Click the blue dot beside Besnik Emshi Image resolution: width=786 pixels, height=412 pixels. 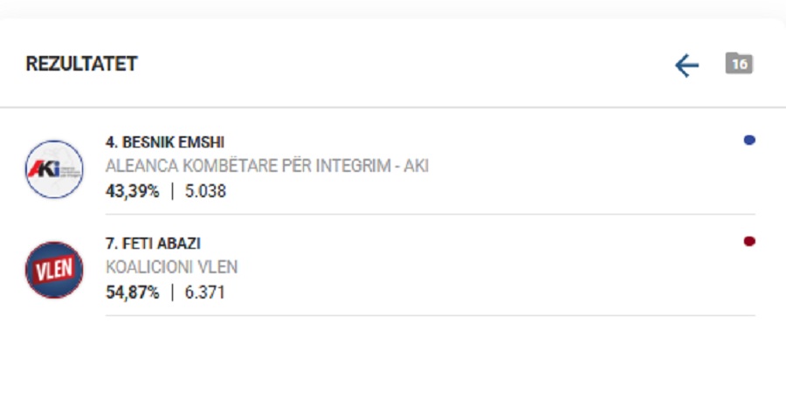coord(749,141)
